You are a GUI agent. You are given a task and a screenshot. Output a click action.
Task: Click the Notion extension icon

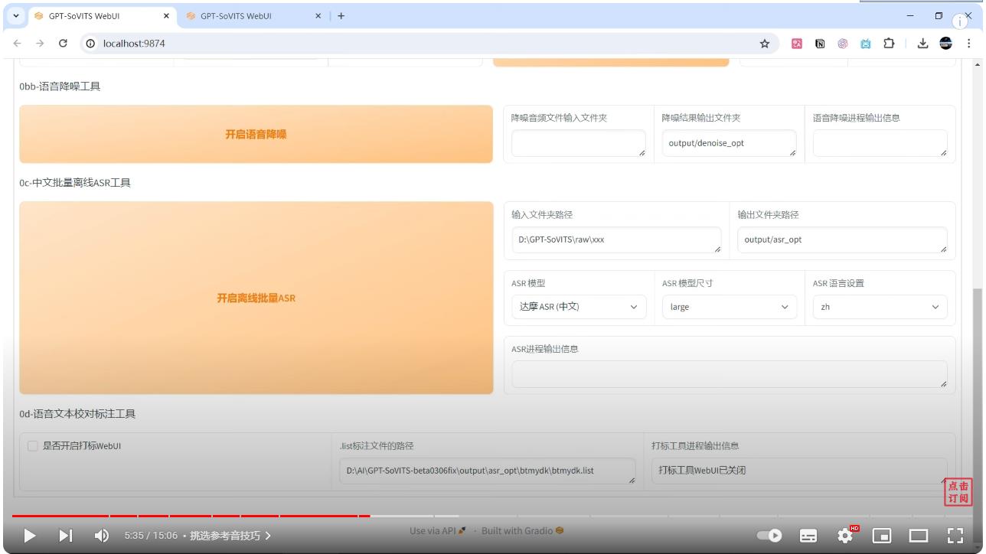coord(819,44)
